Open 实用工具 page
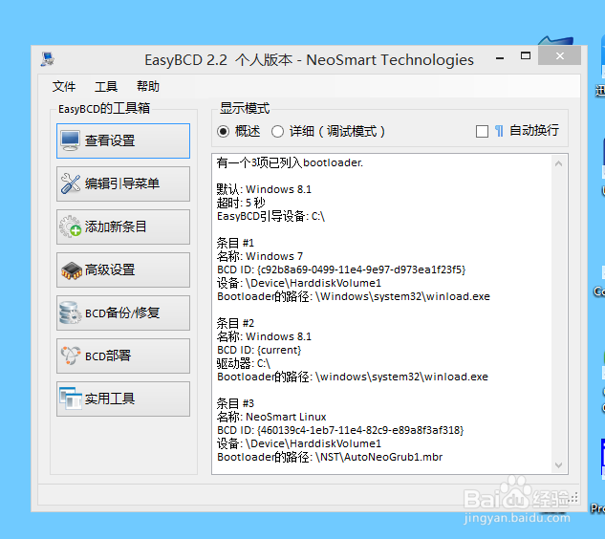Image resolution: width=605 pixels, height=539 pixels. tap(123, 399)
